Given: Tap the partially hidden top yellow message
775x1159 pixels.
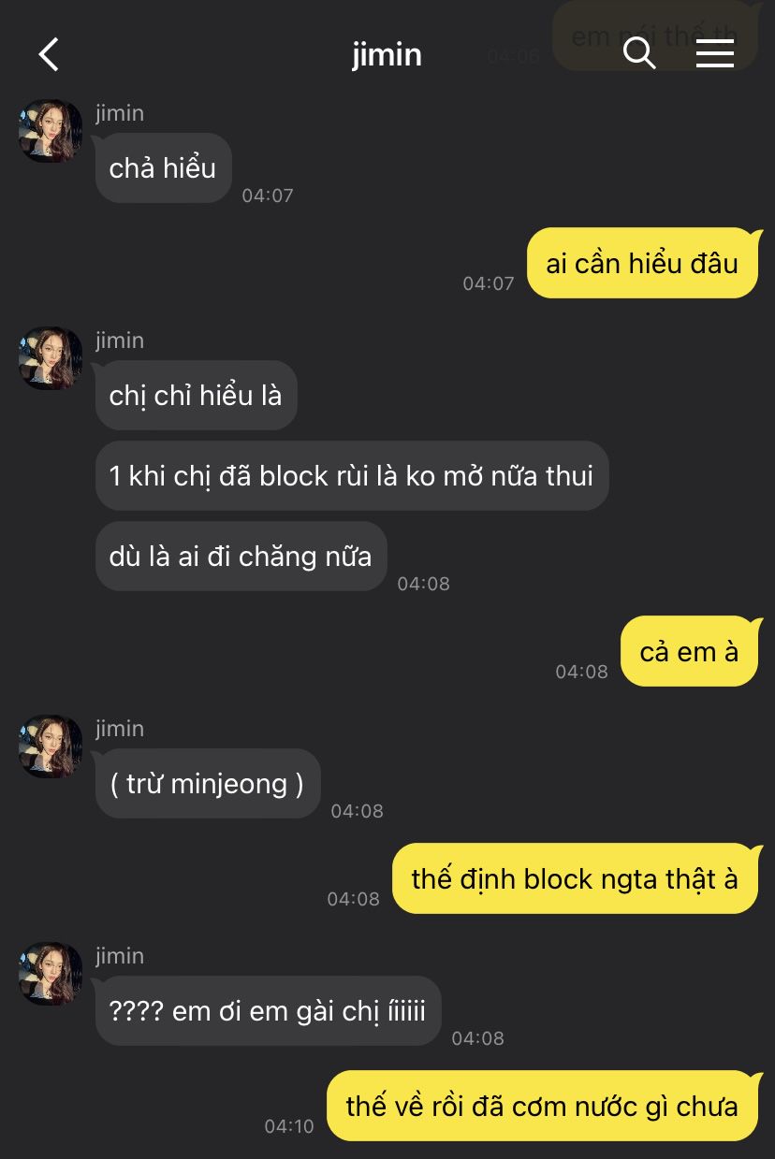Looking at the screenshot, I should click(654, 36).
